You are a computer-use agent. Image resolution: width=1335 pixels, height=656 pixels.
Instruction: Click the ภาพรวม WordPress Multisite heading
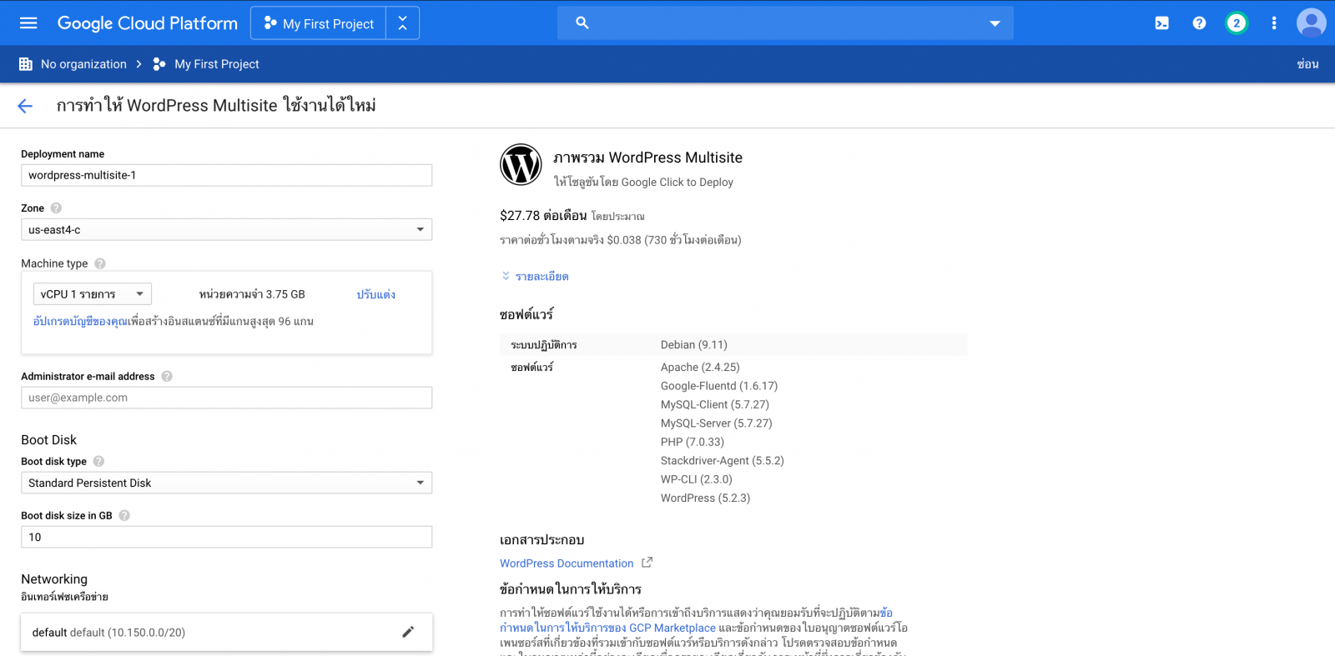[647, 158]
